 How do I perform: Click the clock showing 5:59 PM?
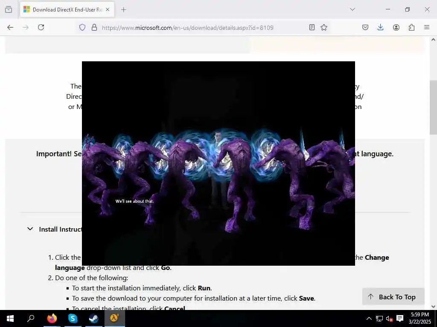click(420, 318)
